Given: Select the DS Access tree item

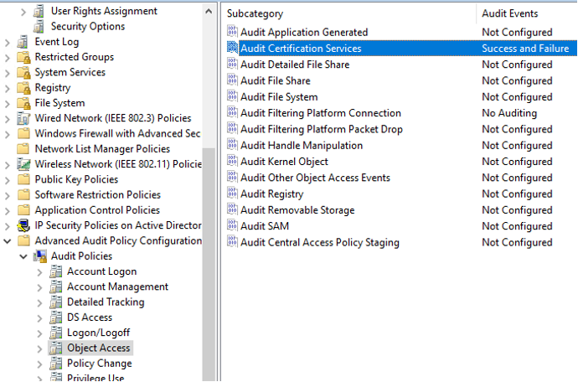Looking at the screenshot, I should coord(90,317).
